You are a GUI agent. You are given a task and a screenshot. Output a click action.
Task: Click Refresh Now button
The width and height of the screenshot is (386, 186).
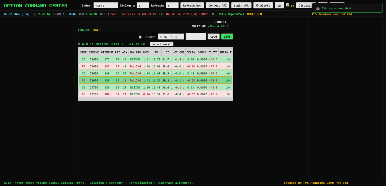click(x=192, y=5)
